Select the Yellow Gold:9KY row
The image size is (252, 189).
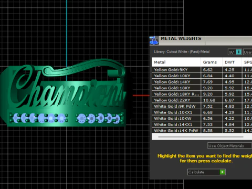[202, 70]
